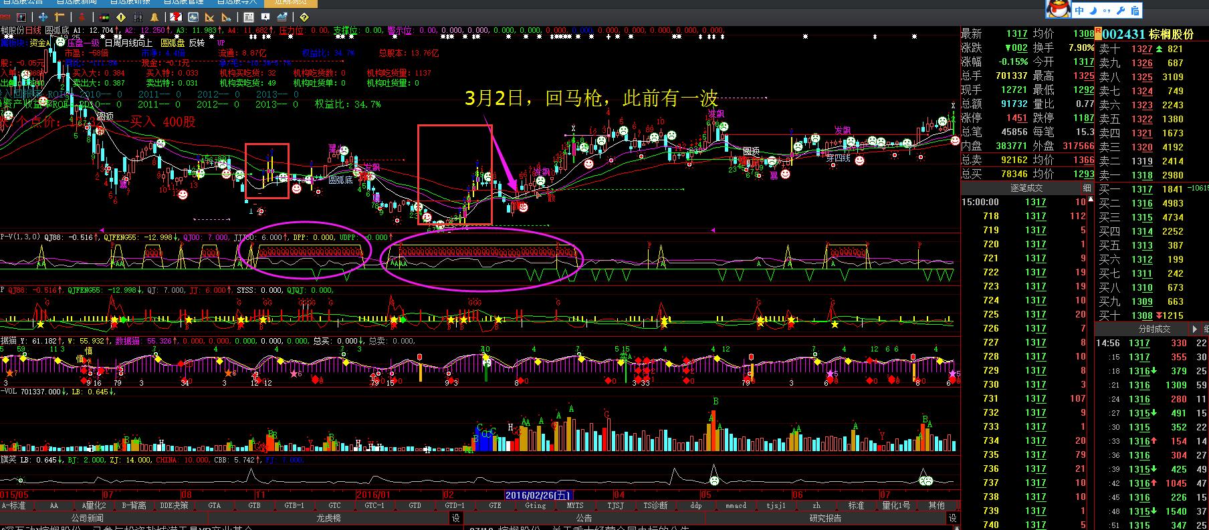Click the red person figure toolbar icon
The height and width of the screenshot is (530, 1209).
[82, 17]
